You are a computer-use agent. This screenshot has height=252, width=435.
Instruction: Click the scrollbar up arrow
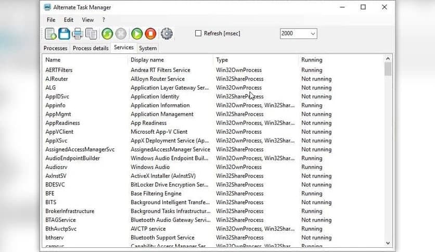388,58
